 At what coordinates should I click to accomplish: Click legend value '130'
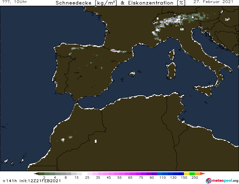coord(173,177)
